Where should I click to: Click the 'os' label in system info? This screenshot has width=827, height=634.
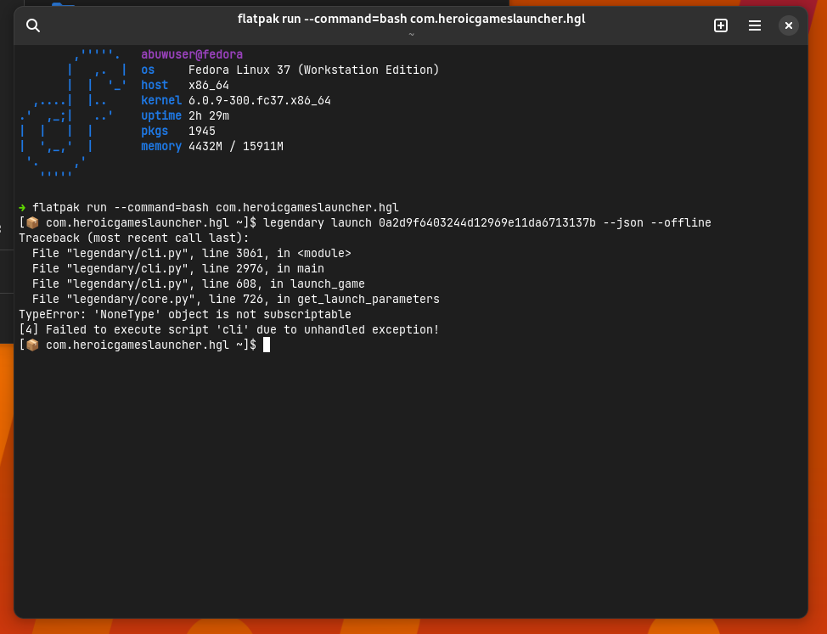point(148,70)
